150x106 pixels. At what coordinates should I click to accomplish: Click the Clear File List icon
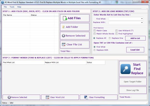coord(64,45)
